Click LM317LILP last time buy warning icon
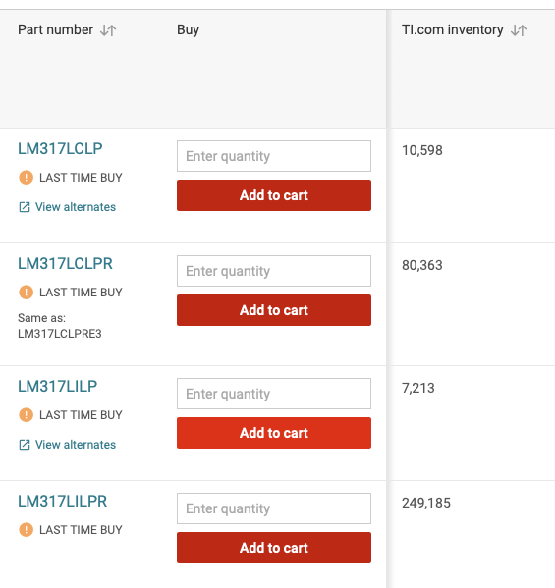 pos(26,415)
